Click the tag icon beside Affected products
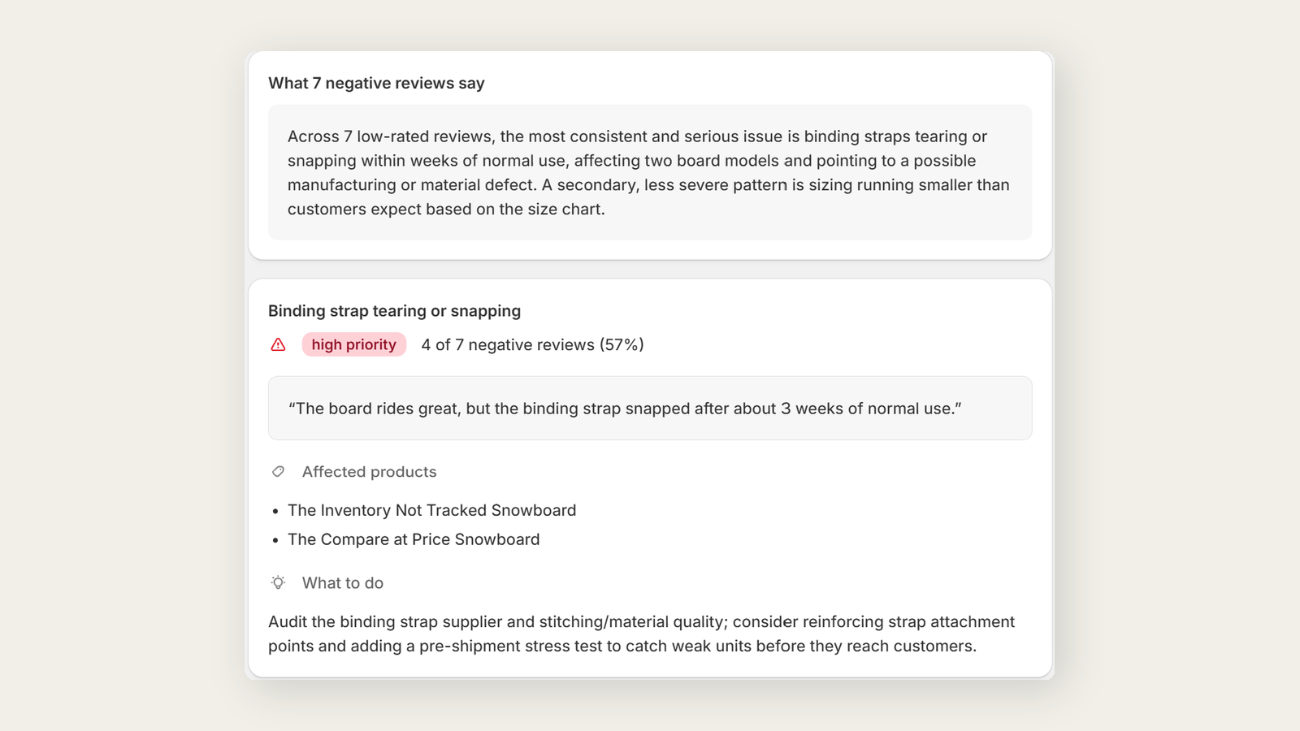 click(x=278, y=472)
